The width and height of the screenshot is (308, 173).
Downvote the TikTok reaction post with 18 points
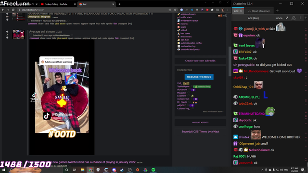[7, 20]
